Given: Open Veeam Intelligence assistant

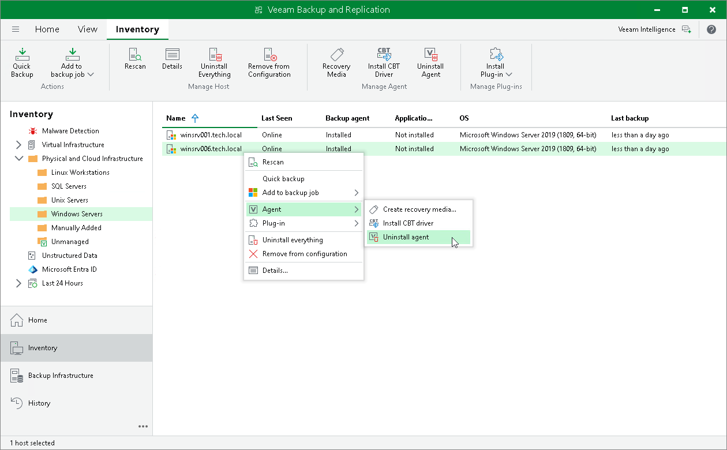Looking at the screenshot, I should click(x=654, y=29).
